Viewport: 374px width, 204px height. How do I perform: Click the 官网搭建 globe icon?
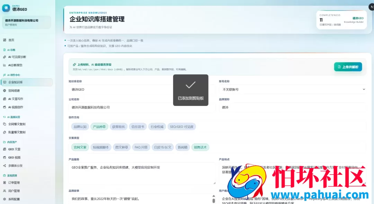[x=5, y=91]
